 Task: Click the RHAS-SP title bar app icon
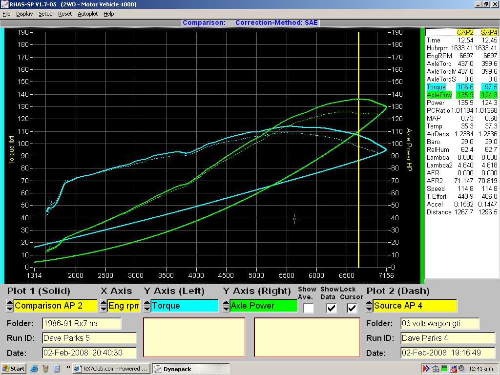tap(4, 4)
